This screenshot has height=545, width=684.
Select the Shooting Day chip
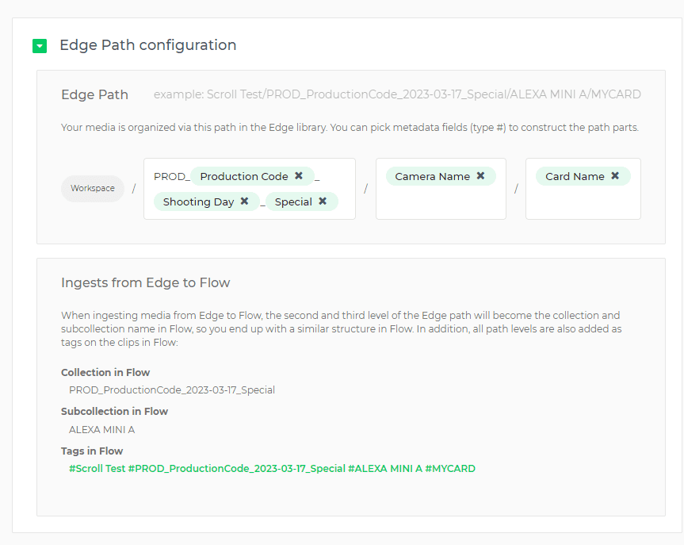click(x=198, y=201)
